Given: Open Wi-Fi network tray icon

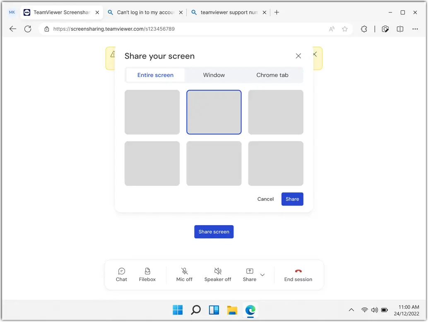Looking at the screenshot, I should coord(364,310).
